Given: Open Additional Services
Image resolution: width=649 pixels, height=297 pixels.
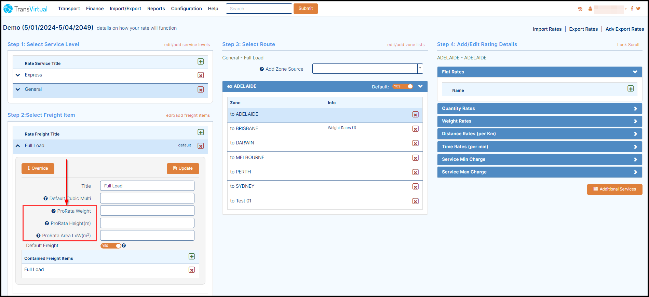Looking at the screenshot, I should tap(614, 189).
